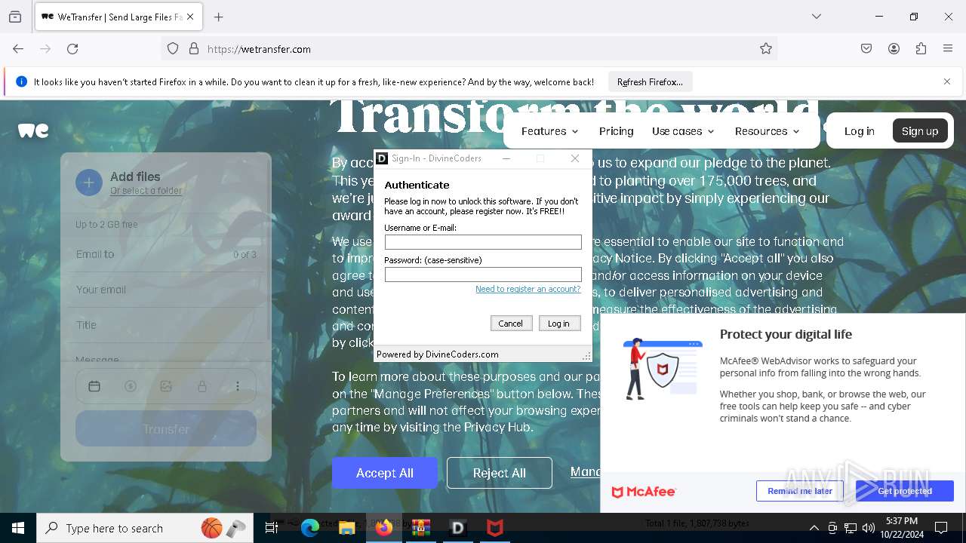Click the WeTransfer Log in button

[x=859, y=131]
